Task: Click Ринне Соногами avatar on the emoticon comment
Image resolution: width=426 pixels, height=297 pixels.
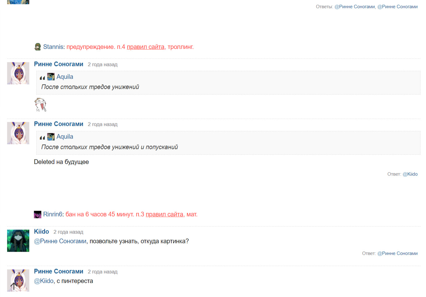Action: coord(18,73)
